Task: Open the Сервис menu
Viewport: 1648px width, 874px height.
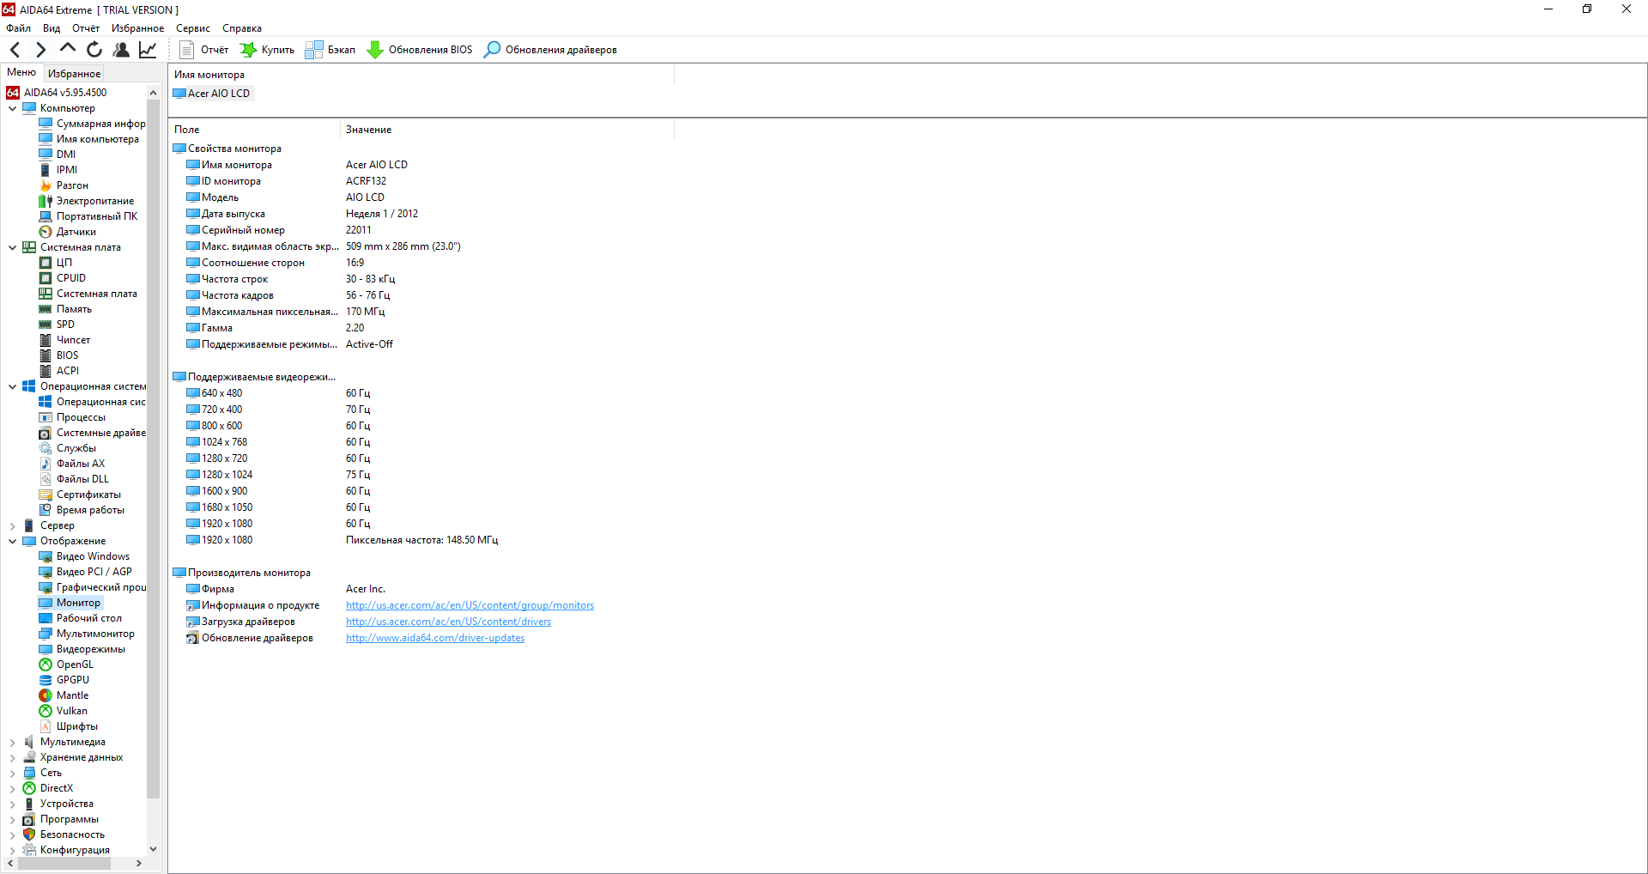Action: [193, 28]
